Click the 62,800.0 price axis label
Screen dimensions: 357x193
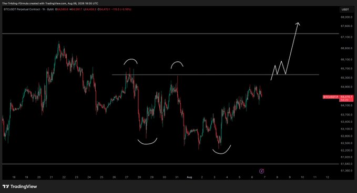346,136
